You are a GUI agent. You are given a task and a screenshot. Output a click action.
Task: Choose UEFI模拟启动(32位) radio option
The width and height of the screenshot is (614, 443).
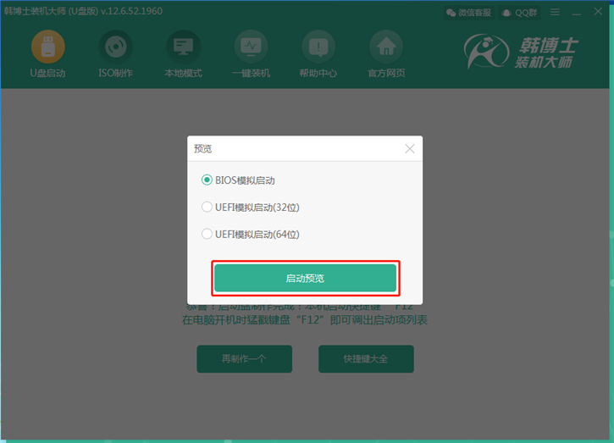[207, 207]
